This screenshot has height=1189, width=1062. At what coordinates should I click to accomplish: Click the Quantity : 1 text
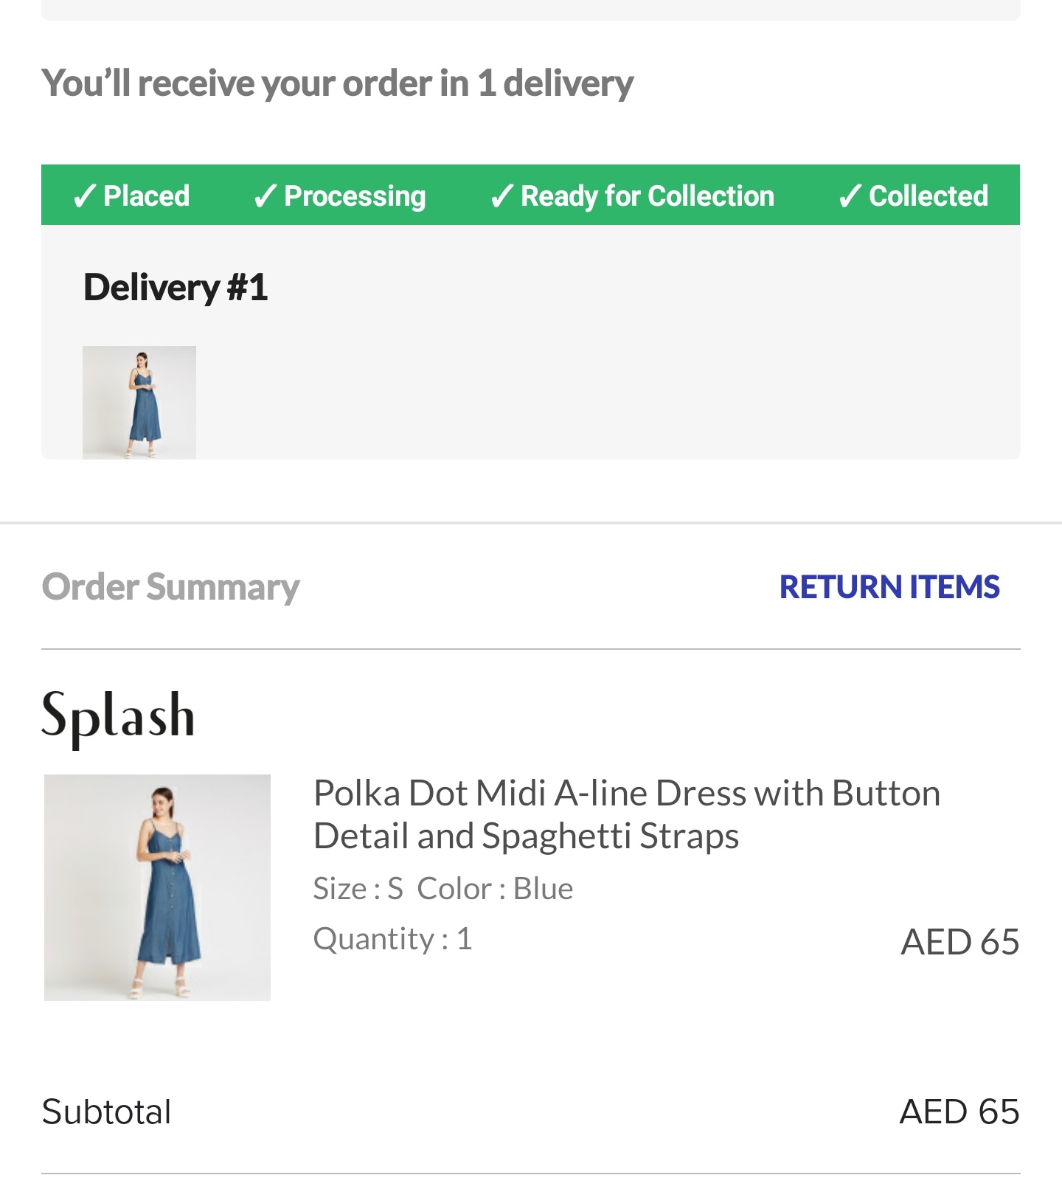click(392, 939)
